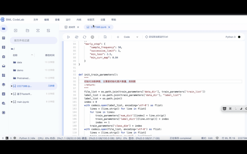Click the small round icon after the 3 count in status bar

pyautogui.click(x=15, y=138)
